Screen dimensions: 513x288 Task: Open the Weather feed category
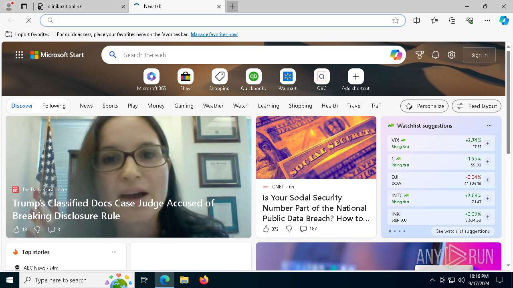click(213, 106)
